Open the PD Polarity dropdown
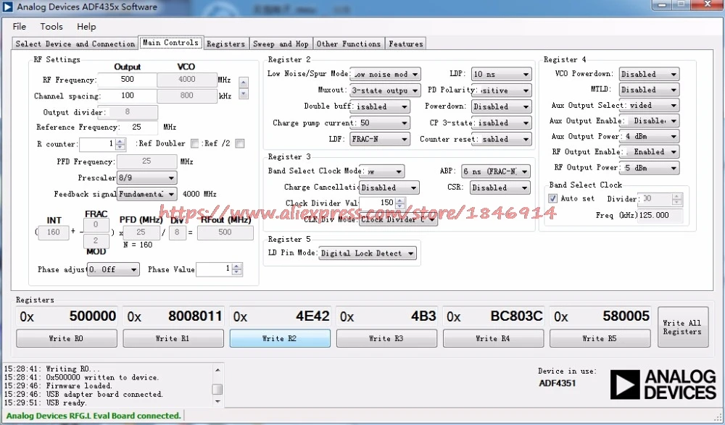This screenshot has width=725, height=425. pyautogui.click(x=502, y=91)
